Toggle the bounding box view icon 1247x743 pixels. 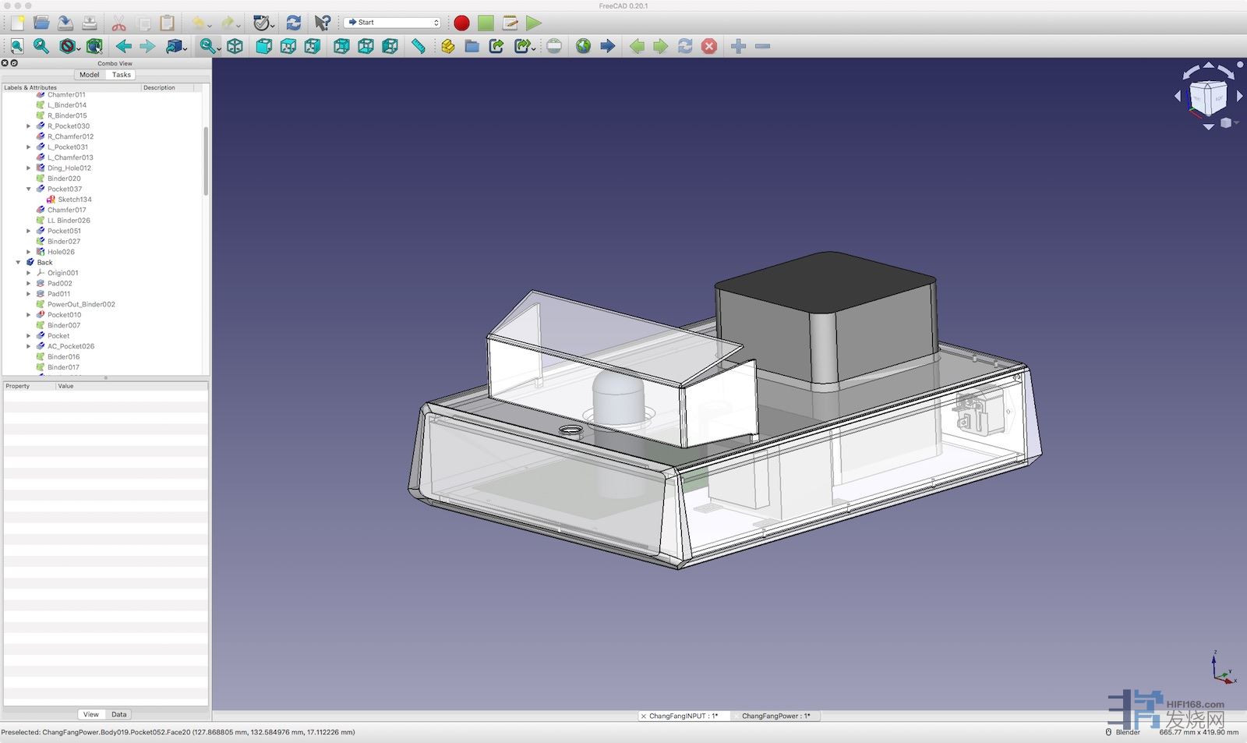click(x=94, y=47)
